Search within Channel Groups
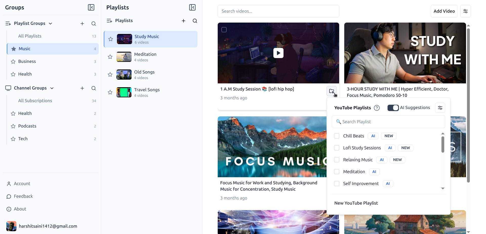Viewport: 486px width, 234px height. (x=94, y=88)
